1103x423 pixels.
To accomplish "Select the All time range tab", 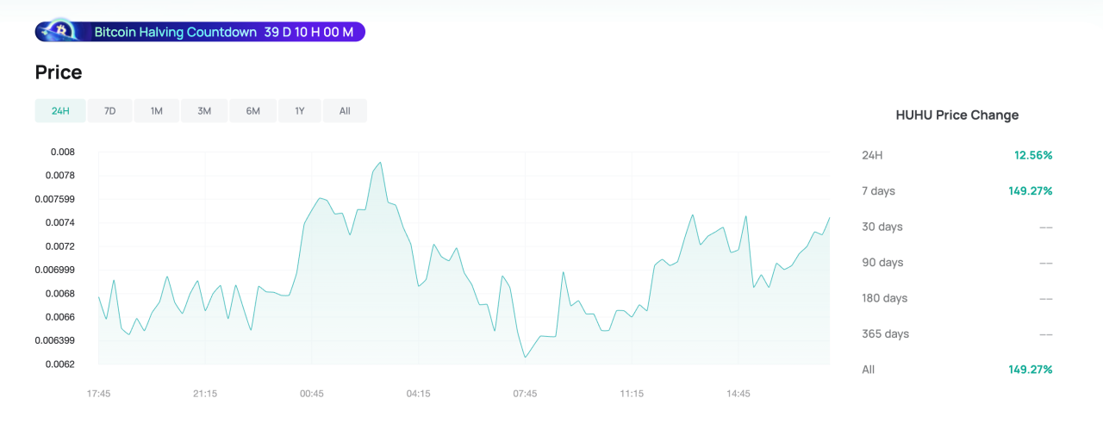I will [345, 111].
